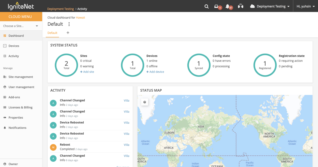Open the three-dot menu next to Default
The height and width of the screenshot is (167, 318).
pyautogui.click(x=69, y=24)
